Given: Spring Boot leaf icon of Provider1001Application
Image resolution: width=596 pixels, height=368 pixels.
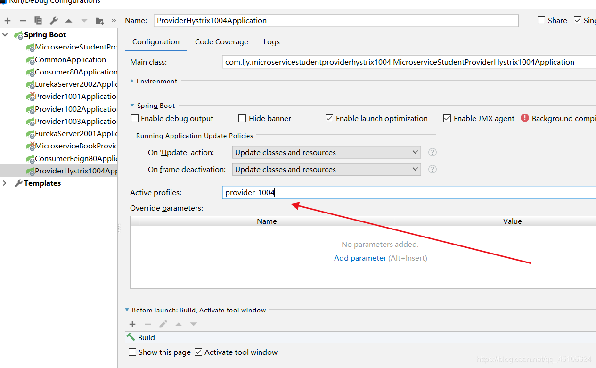Looking at the screenshot, I should coord(30,97).
